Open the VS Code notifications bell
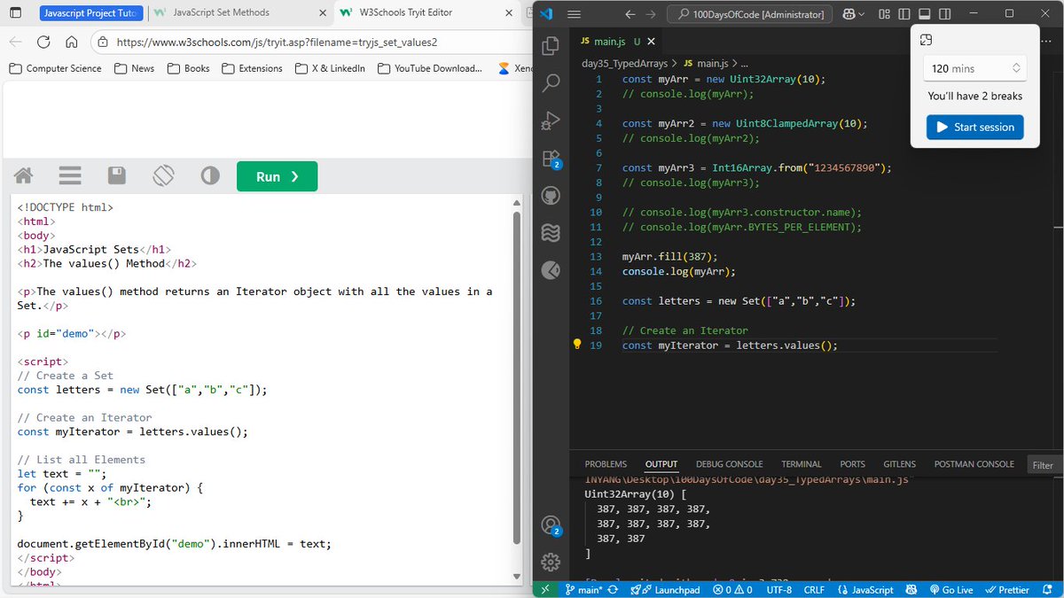Image resolution: width=1064 pixels, height=598 pixels. click(x=1048, y=590)
